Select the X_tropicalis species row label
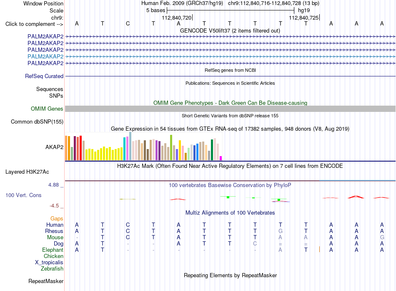This screenshot has width=396, height=291. (49, 263)
